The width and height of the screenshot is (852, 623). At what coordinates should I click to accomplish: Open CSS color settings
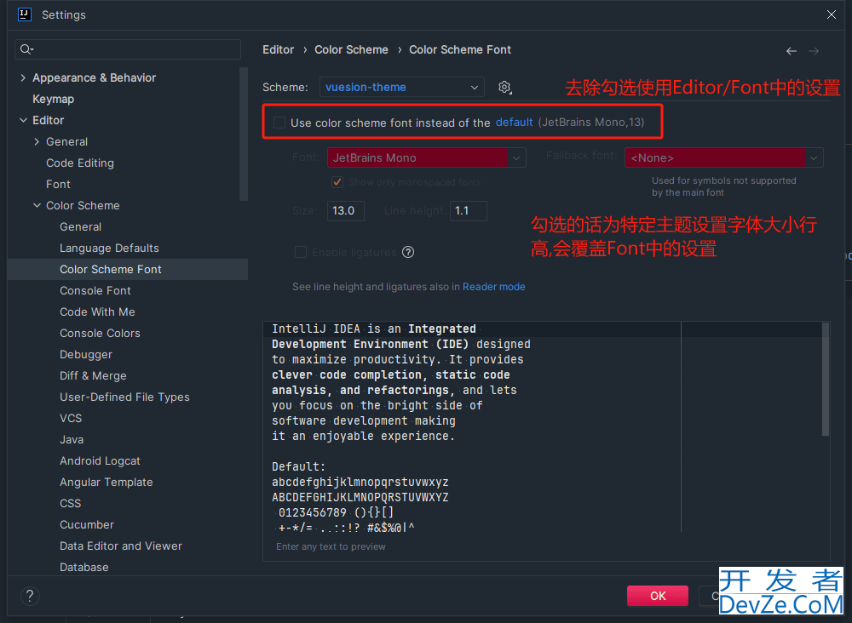coord(70,504)
